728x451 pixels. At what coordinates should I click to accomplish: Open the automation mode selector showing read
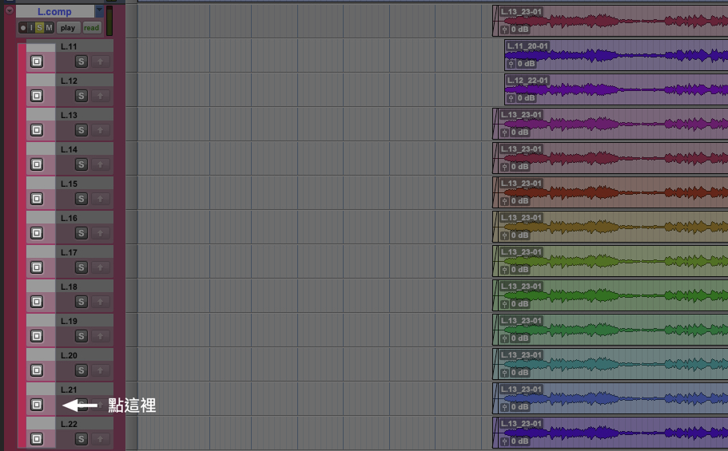pos(91,28)
